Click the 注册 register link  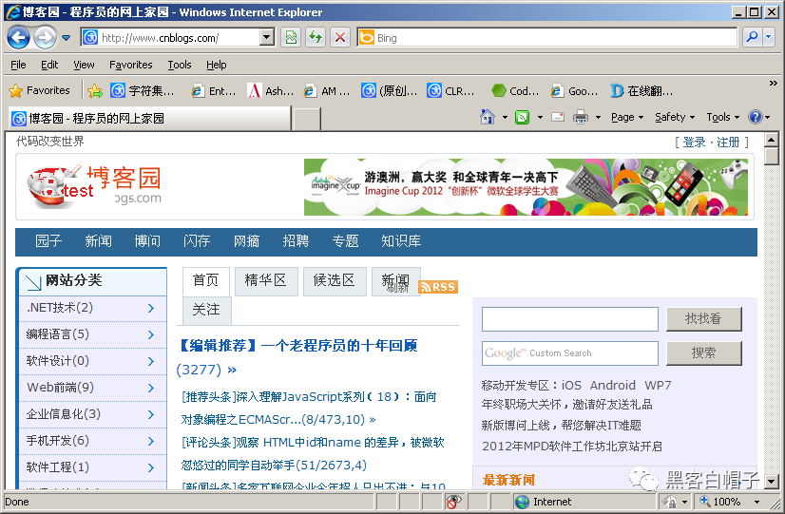click(728, 143)
